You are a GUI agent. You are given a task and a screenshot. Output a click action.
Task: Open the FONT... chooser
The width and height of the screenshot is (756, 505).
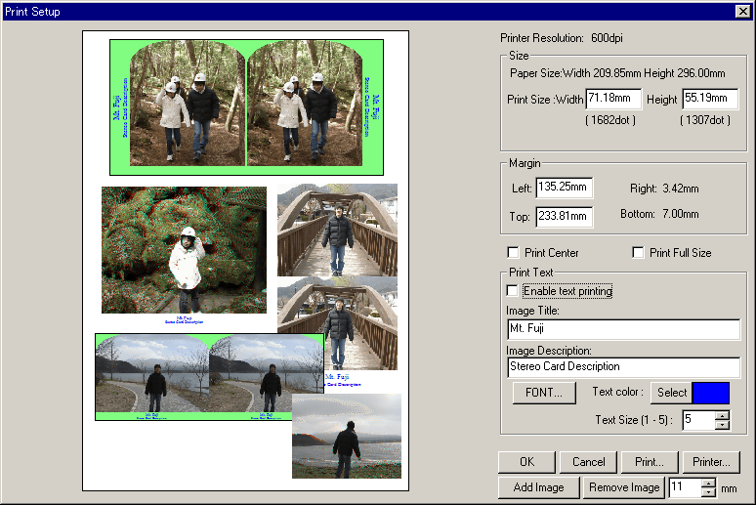pos(544,393)
